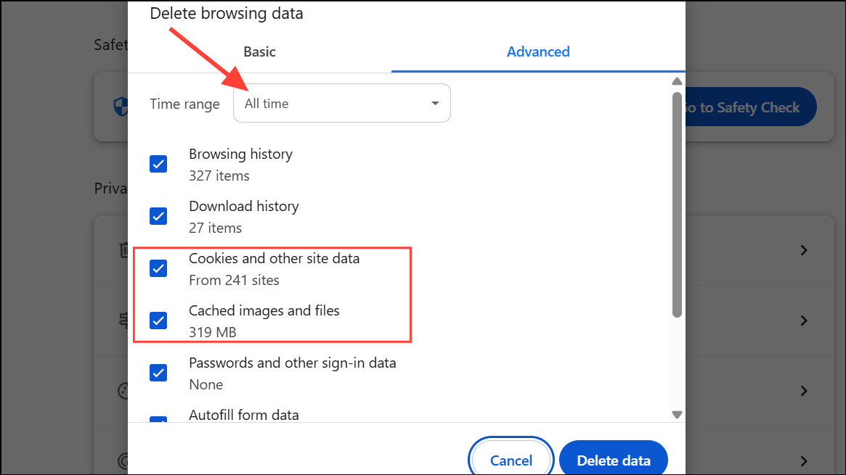Image resolution: width=846 pixels, height=475 pixels.
Task: Click the trash can icon behind dialog
Action: pyautogui.click(x=124, y=250)
